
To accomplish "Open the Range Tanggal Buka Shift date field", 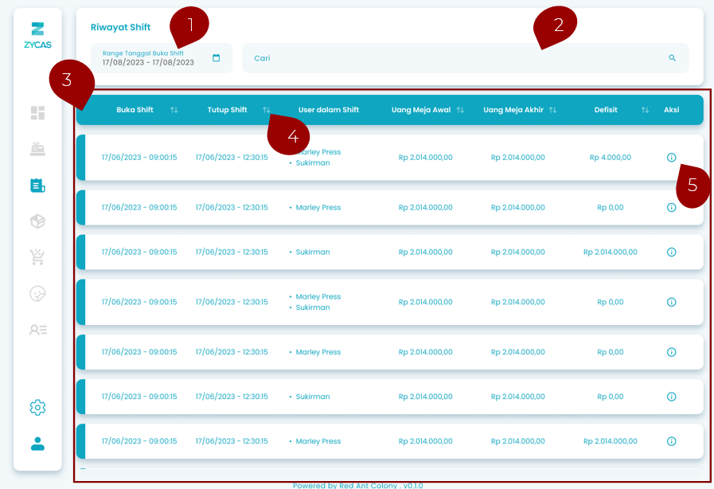I will [151, 59].
